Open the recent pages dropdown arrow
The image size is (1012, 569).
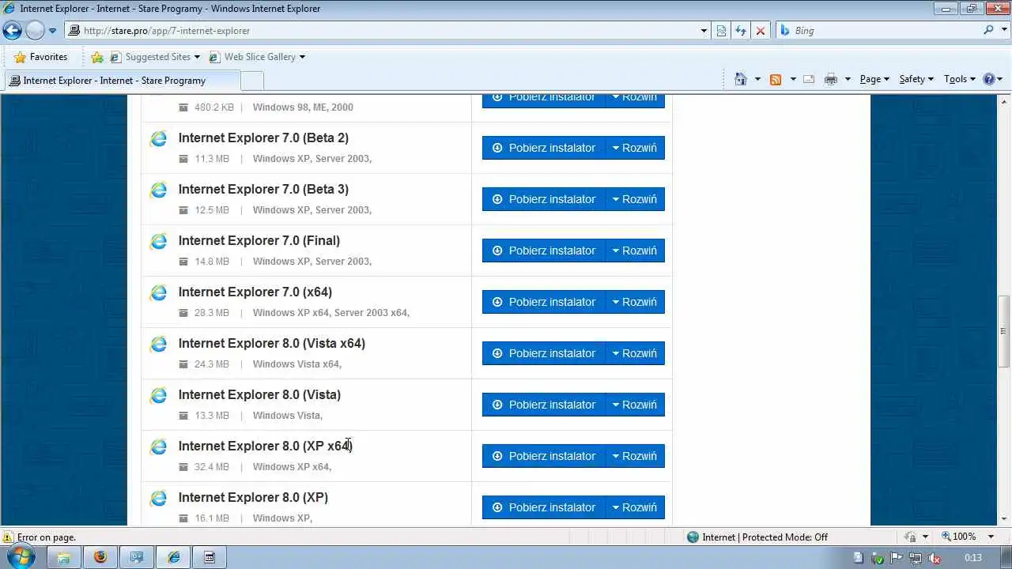coord(52,31)
